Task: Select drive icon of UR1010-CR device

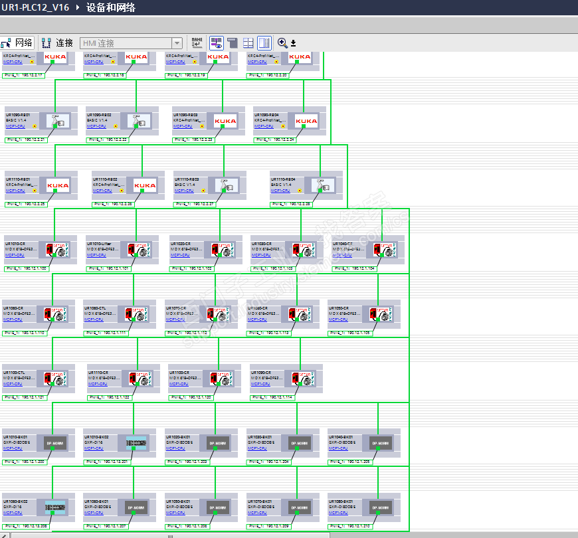Action: (x=56, y=250)
